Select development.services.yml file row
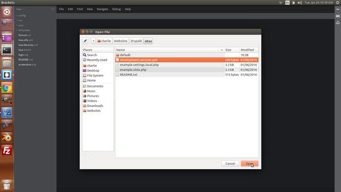 coord(187,60)
